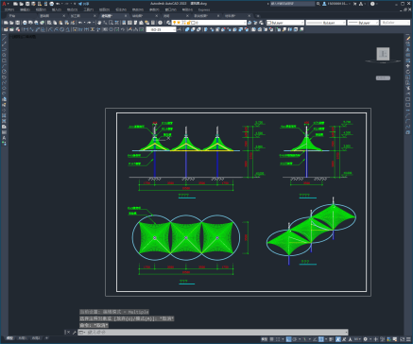The image size is (413, 344).
Task: Toggle snap mode in status bar
Action: click(278, 339)
